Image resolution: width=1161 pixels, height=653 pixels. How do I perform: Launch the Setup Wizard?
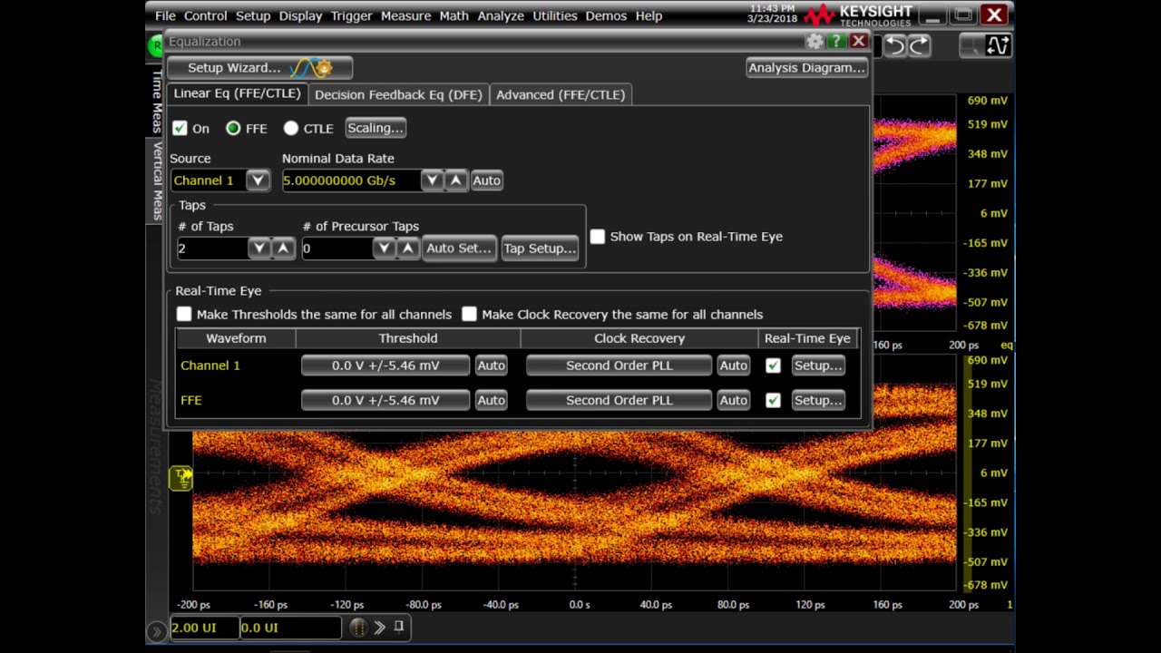(x=260, y=68)
